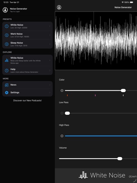
Task: Open Help about Noise Generator
Action: coord(27,71)
